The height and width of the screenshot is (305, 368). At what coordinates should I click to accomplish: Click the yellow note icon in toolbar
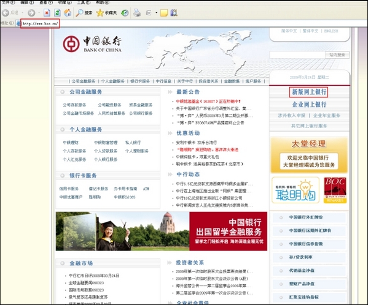164,13
